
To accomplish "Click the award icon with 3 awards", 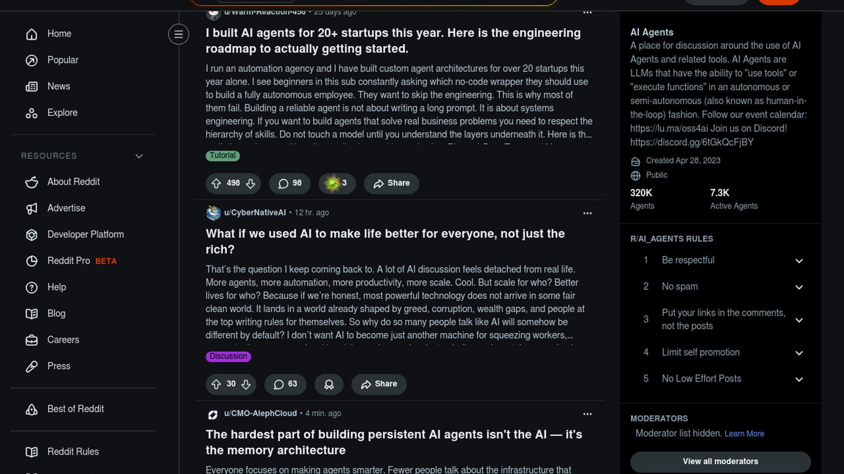I will pyautogui.click(x=337, y=183).
